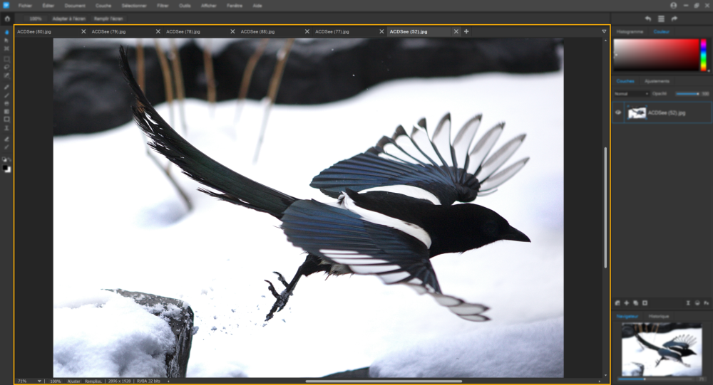Switch to the ACDSee (88).jpg tab
This screenshot has width=713, height=385.
257,32
